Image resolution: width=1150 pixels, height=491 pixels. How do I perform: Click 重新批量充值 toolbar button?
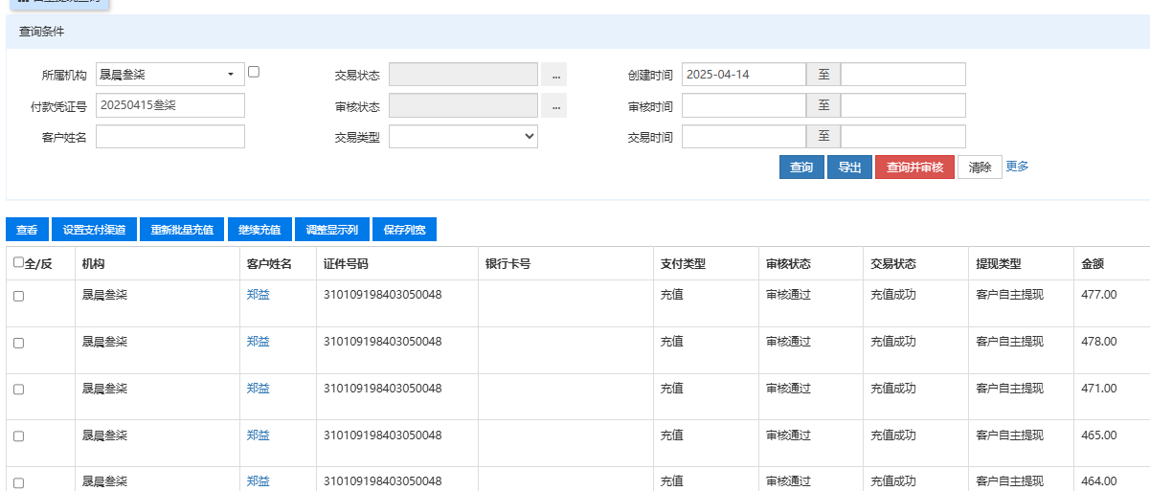tap(182, 230)
